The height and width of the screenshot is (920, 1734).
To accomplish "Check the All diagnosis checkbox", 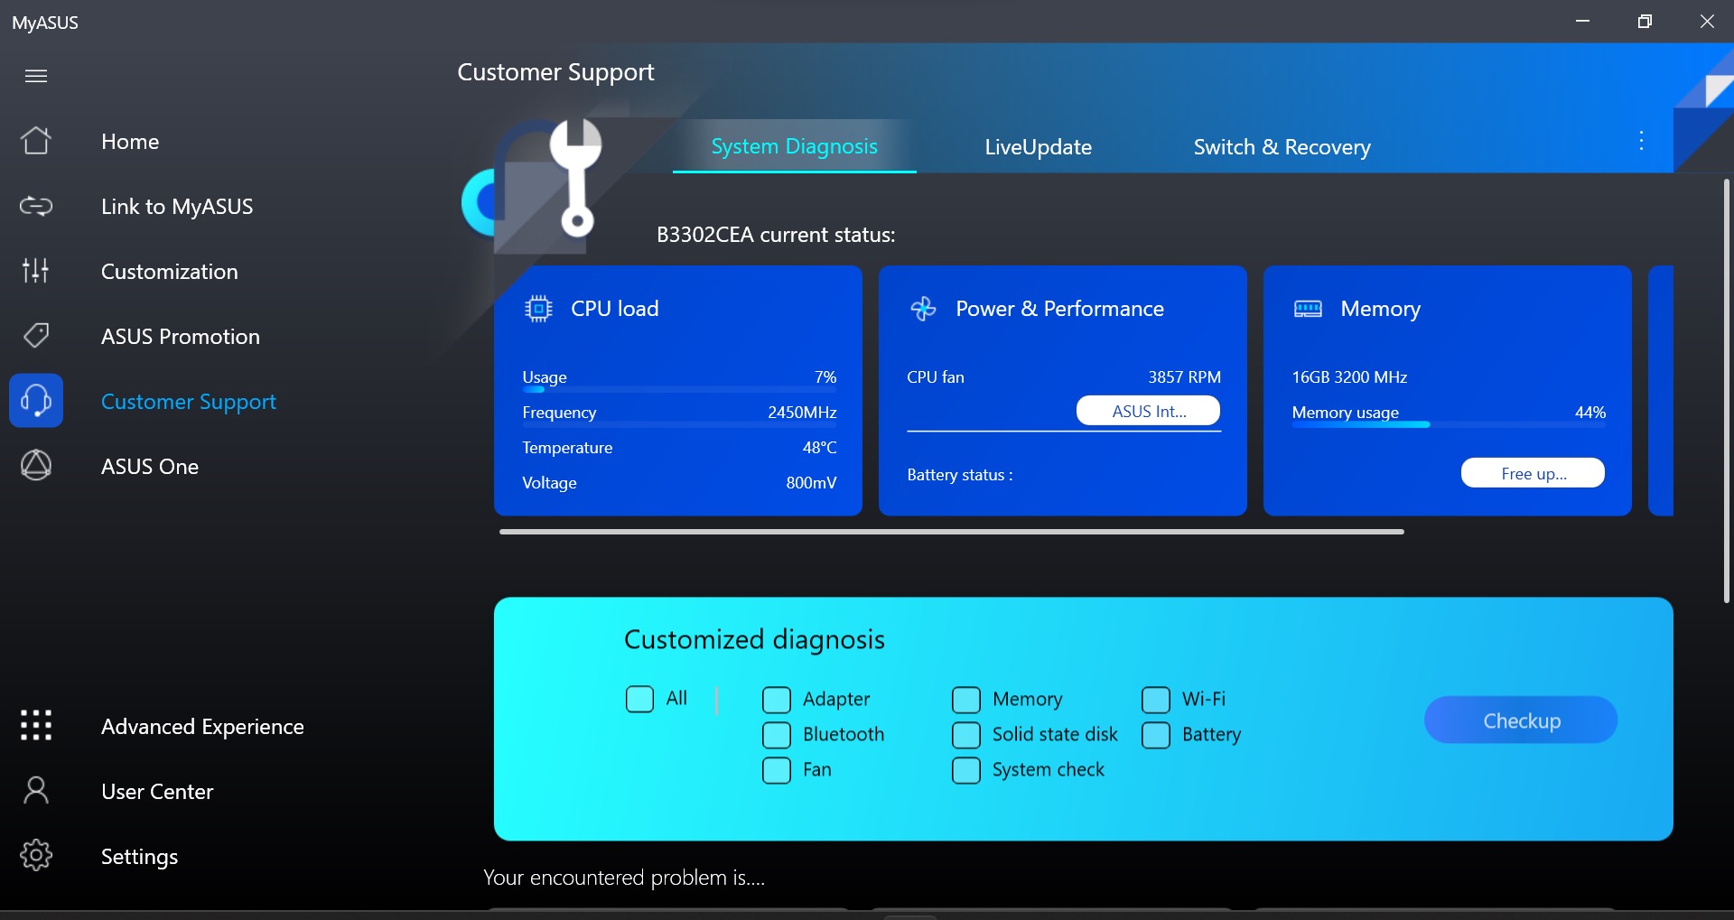I will click(639, 699).
